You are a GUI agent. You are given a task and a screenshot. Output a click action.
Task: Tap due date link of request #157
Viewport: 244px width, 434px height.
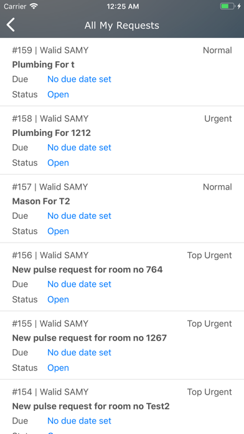(79, 216)
